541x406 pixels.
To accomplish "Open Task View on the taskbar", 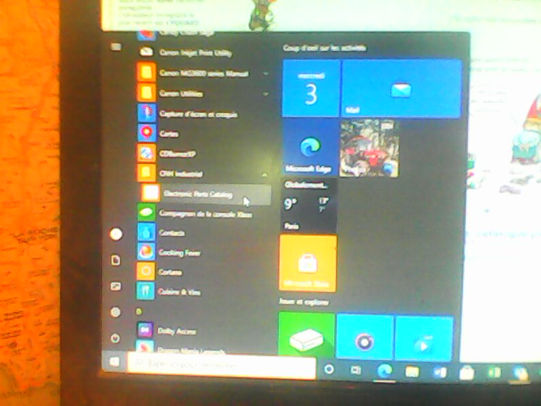I will click(356, 370).
